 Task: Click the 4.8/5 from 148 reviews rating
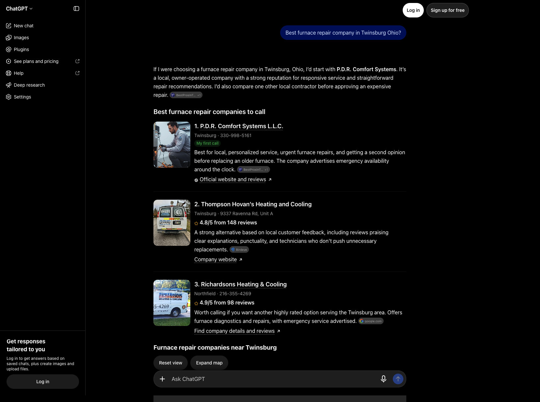228,223
